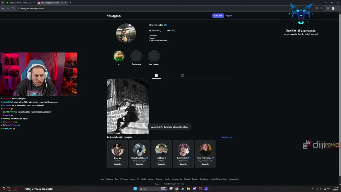This screenshot has width=341, height=192.
Task: Open Emin Us profile picture
Action: tap(117, 150)
